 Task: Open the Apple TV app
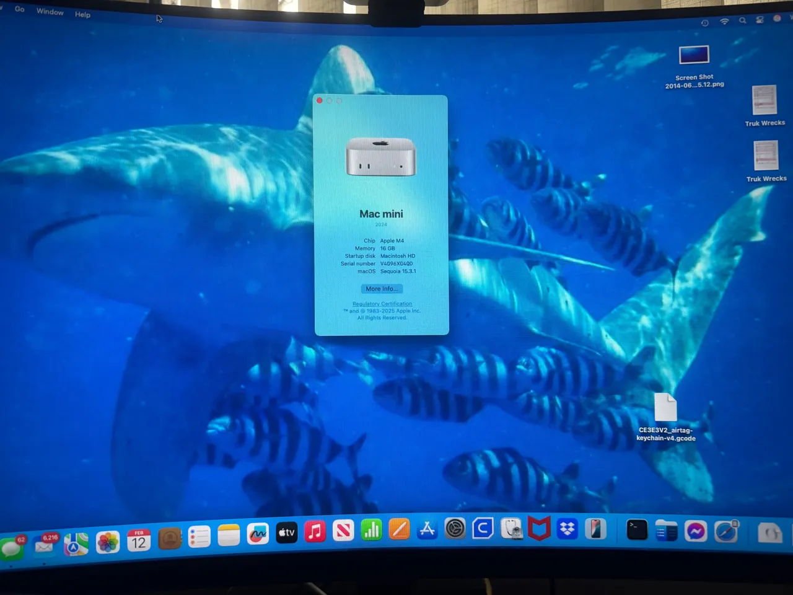pos(286,532)
